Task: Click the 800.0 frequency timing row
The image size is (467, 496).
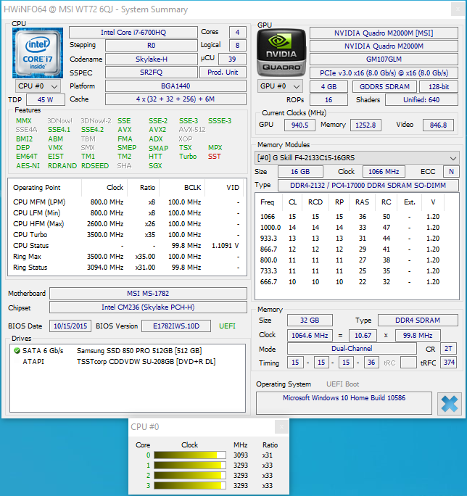Action: (357, 260)
